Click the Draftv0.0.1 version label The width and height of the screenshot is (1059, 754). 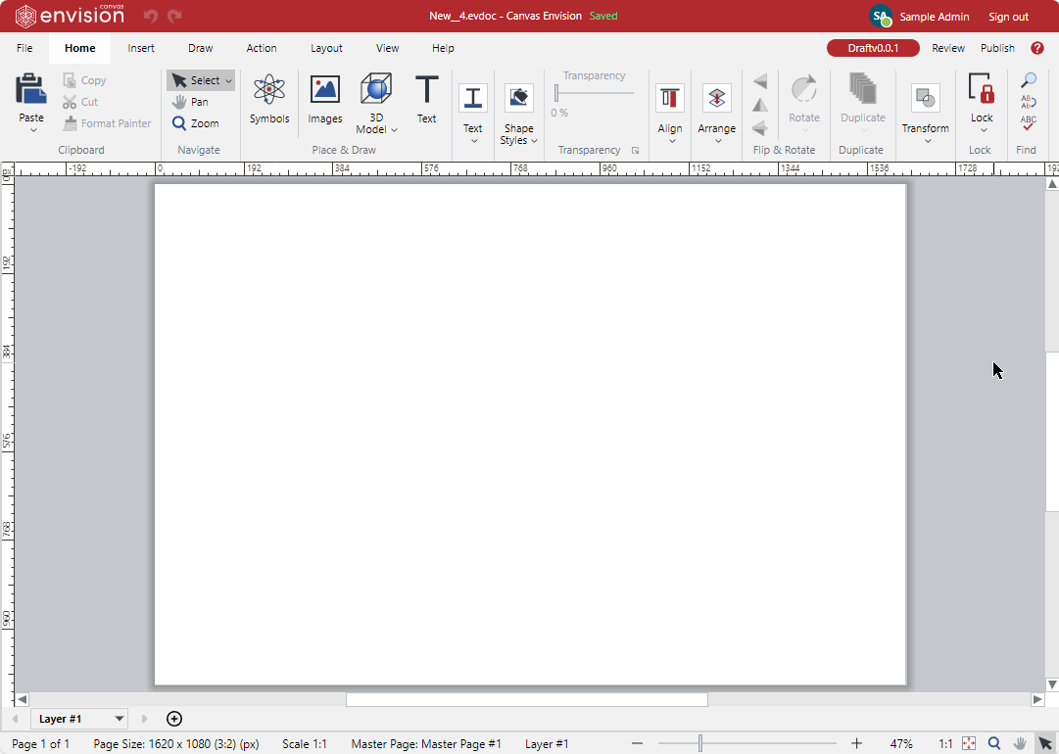point(872,47)
